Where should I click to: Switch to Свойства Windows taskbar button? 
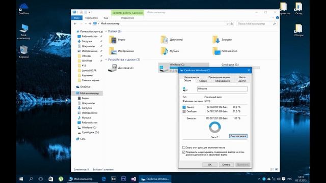coord(155,179)
